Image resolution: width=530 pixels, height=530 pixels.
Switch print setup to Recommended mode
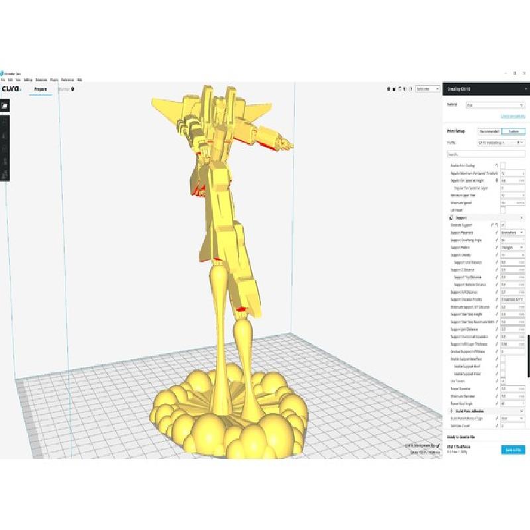(490, 131)
